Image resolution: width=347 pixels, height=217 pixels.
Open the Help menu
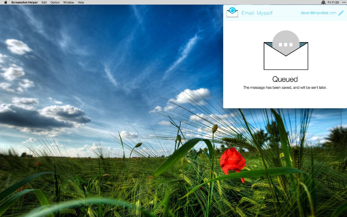[x=81, y=2]
